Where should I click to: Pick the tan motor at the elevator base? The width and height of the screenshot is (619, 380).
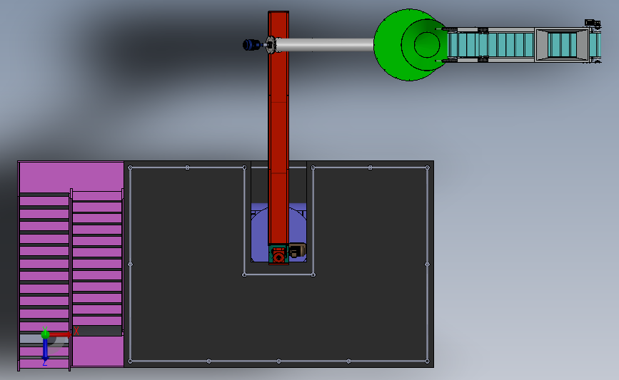point(297,250)
